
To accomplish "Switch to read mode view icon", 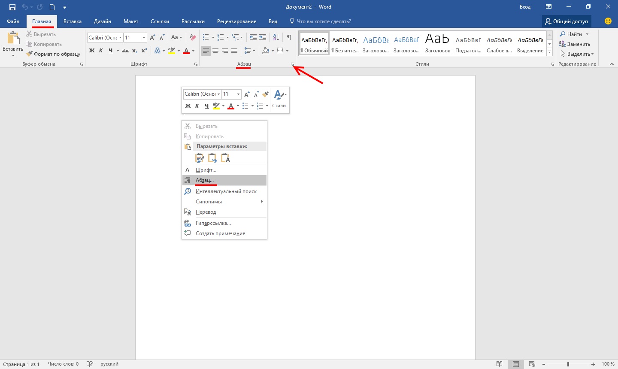I will point(499,364).
